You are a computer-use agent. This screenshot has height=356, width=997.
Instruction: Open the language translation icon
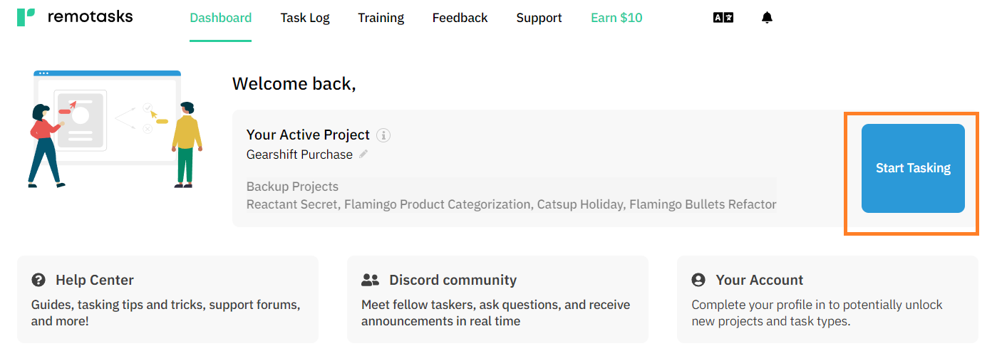coord(723,18)
